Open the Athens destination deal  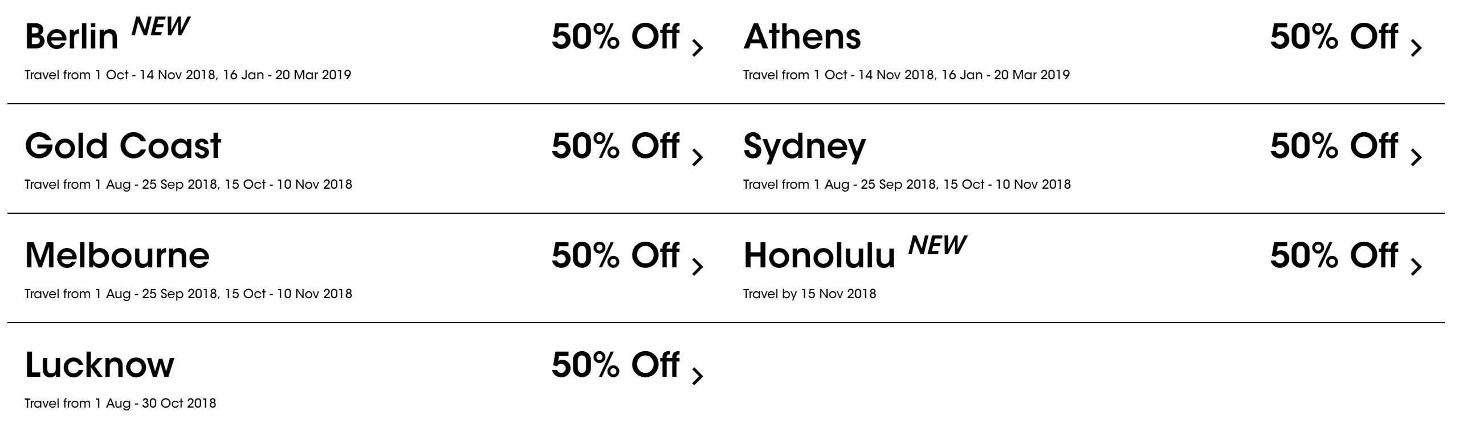click(x=802, y=37)
